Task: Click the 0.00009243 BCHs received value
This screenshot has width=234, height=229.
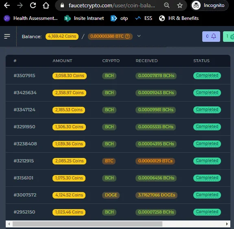Action: click(x=156, y=93)
